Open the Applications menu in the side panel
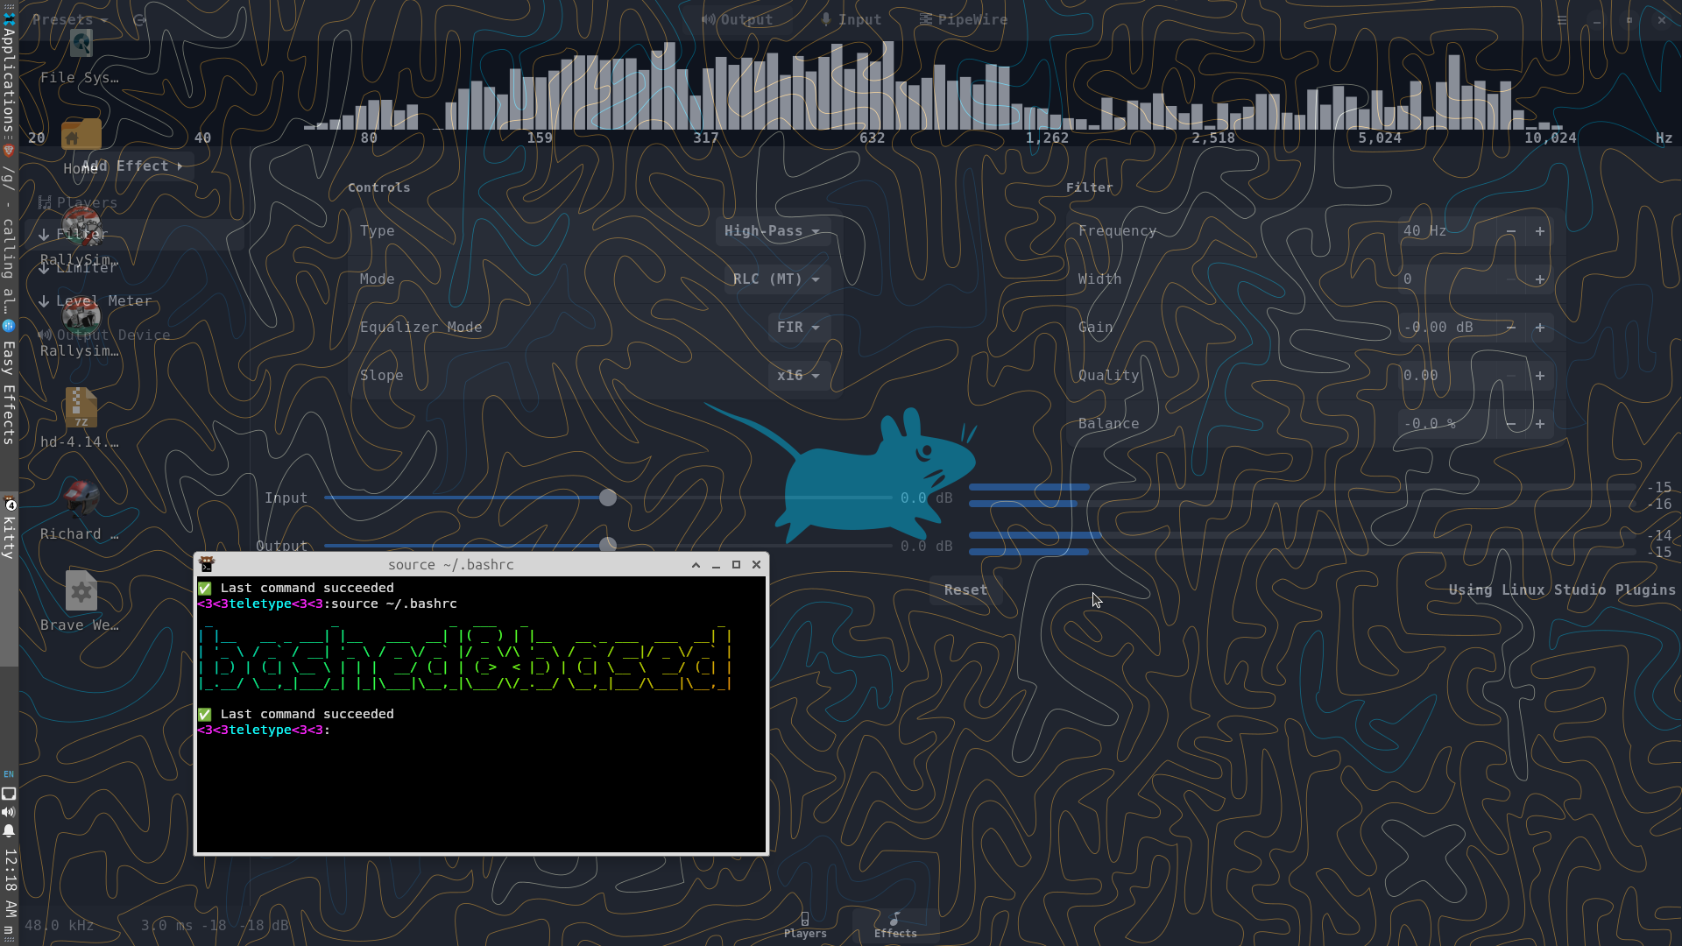 [9, 72]
